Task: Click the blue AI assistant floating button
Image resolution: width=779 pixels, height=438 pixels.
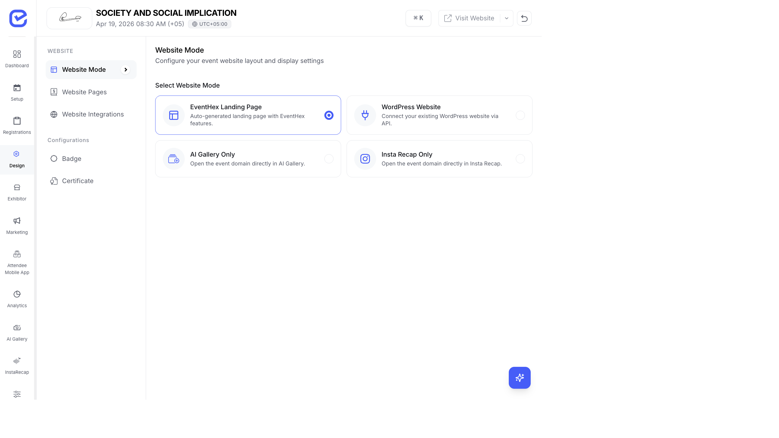Action: point(519,378)
